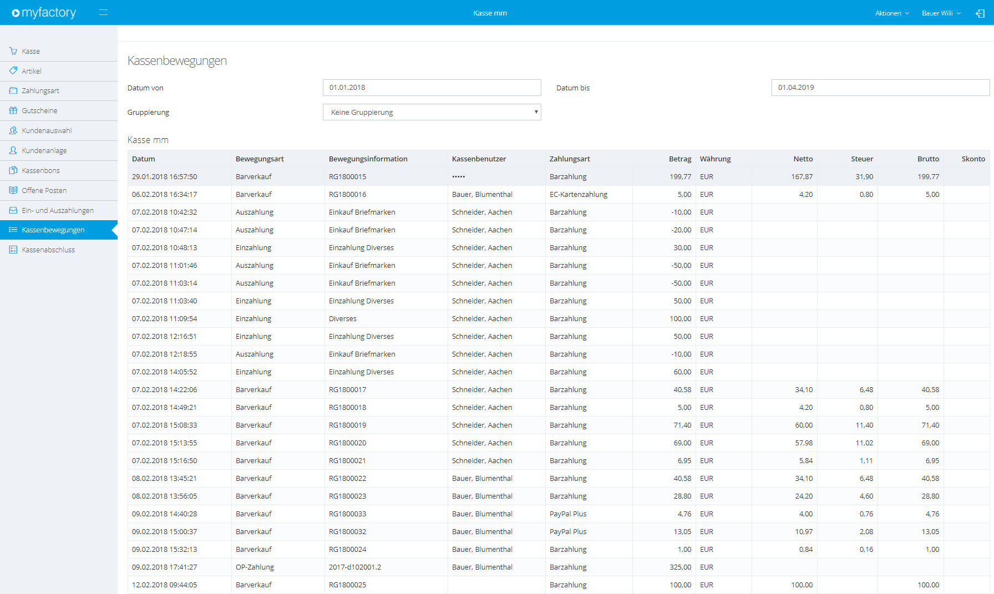
Task: Select Zahlungsart from the sidebar
Action: pyautogui.click(x=59, y=90)
